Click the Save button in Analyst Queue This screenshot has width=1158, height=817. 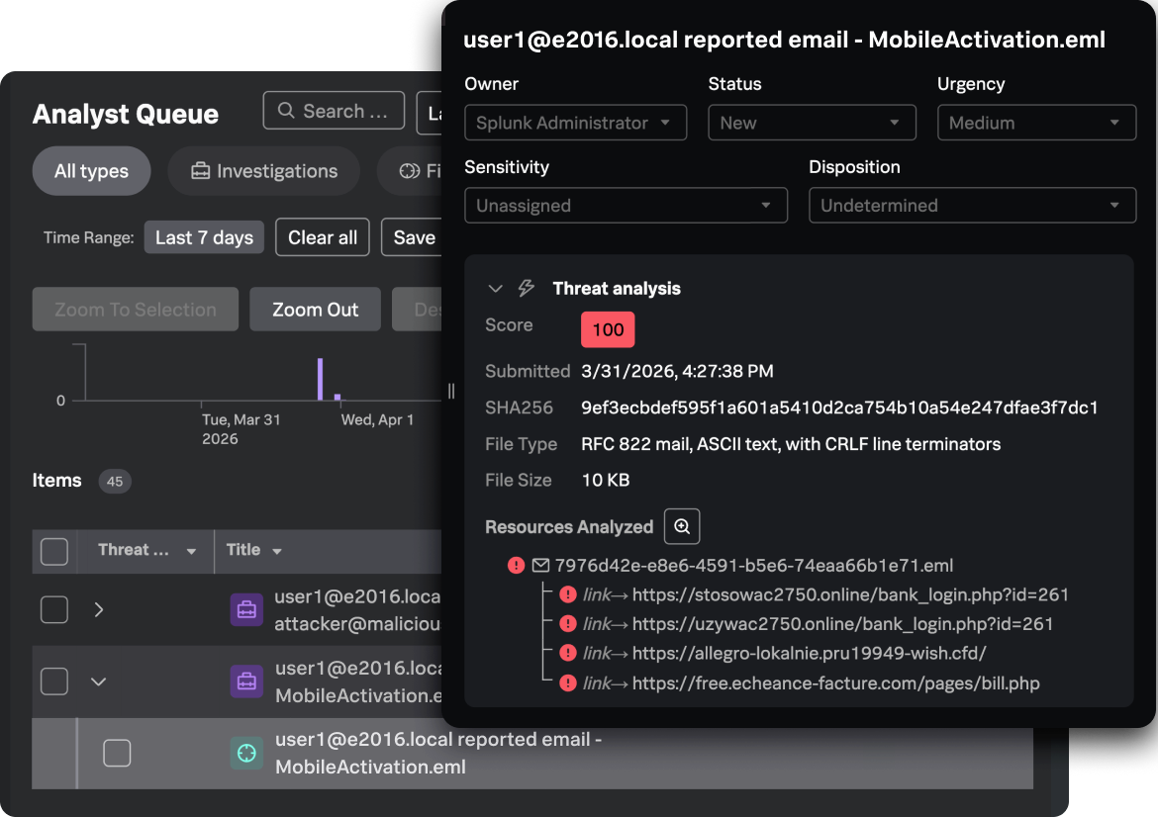(414, 237)
